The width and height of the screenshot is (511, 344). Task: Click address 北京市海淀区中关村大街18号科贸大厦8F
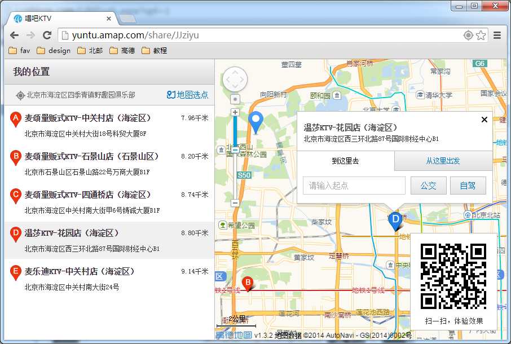coord(85,134)
